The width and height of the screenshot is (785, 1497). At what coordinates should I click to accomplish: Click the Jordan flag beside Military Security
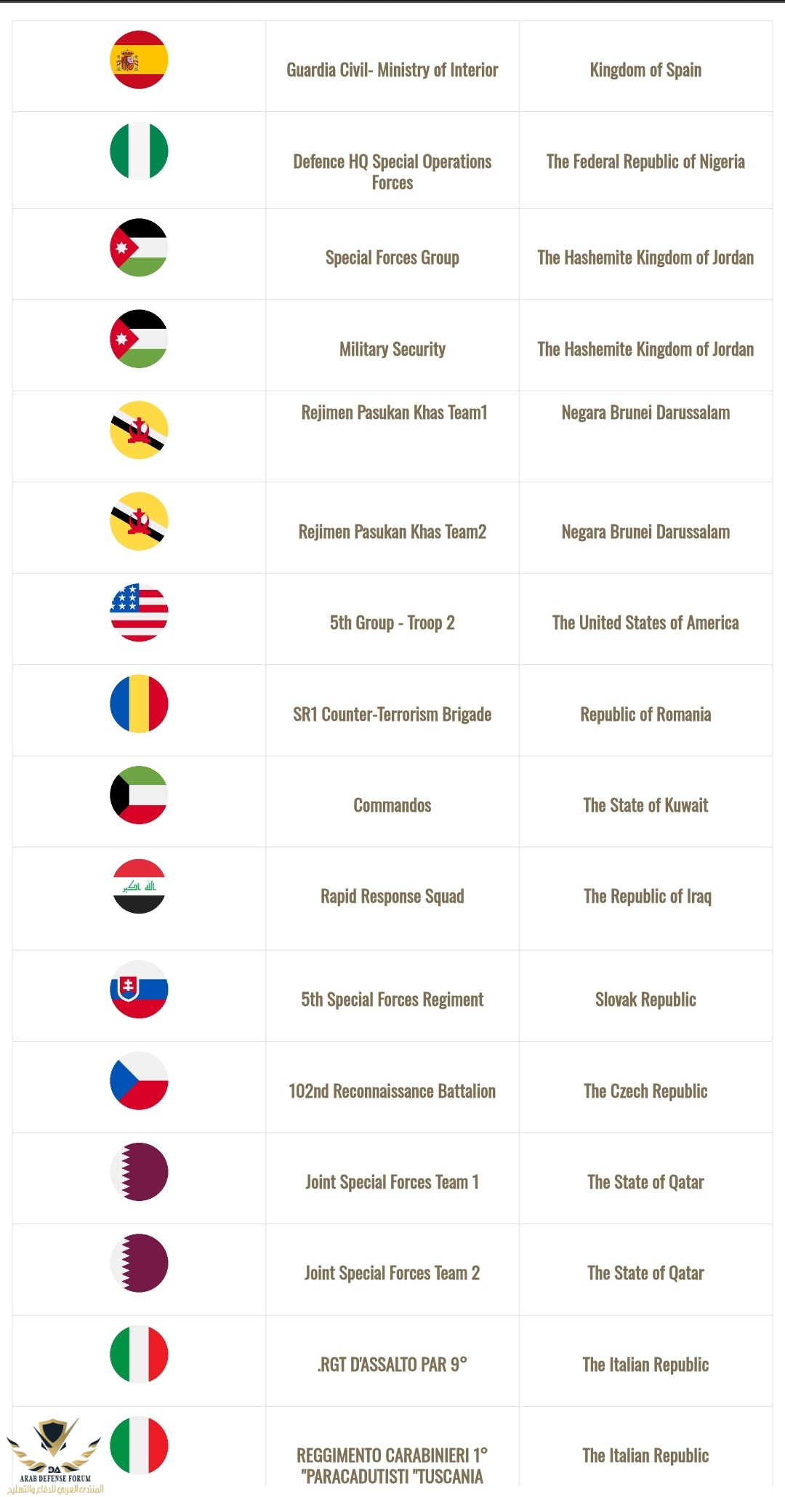click(x=139, y=339)
